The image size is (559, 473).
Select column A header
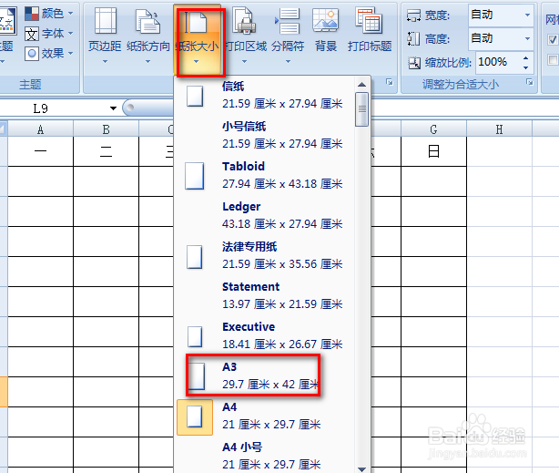[41, 129]
